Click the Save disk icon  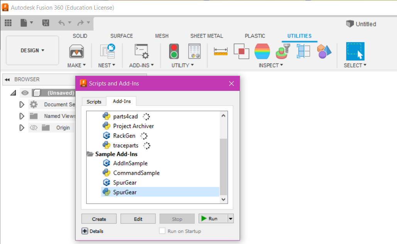[46, 23]
